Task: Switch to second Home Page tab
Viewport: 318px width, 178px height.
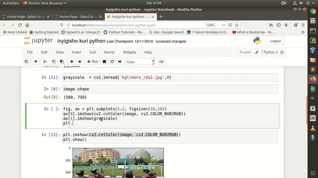Action: click(78, 17)
